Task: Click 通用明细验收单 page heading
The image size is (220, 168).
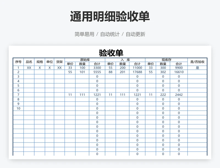Action: click(x=110, y=16)
